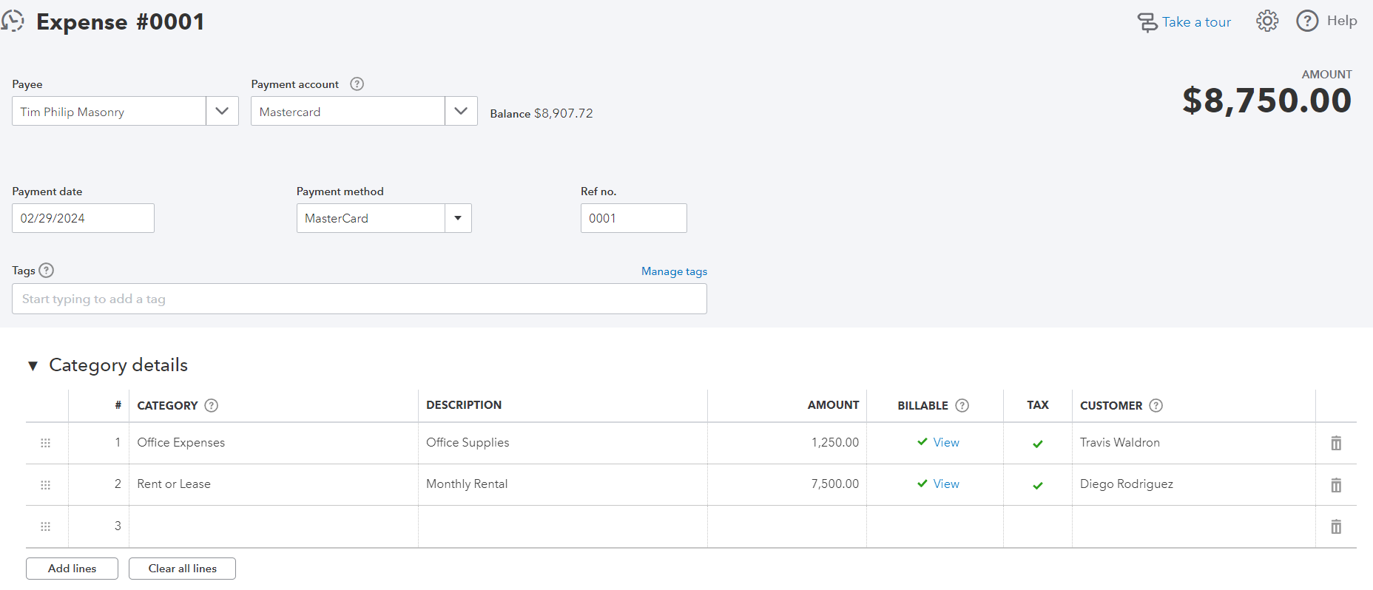Open the settings gear icon

point(1266,21)
